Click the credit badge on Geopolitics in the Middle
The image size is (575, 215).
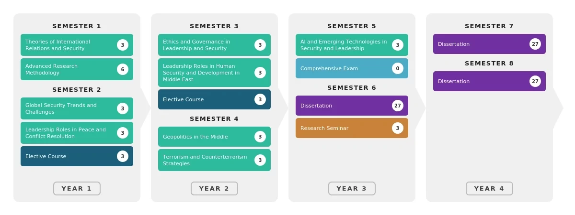pyautogui.click(x=260, y=137)
